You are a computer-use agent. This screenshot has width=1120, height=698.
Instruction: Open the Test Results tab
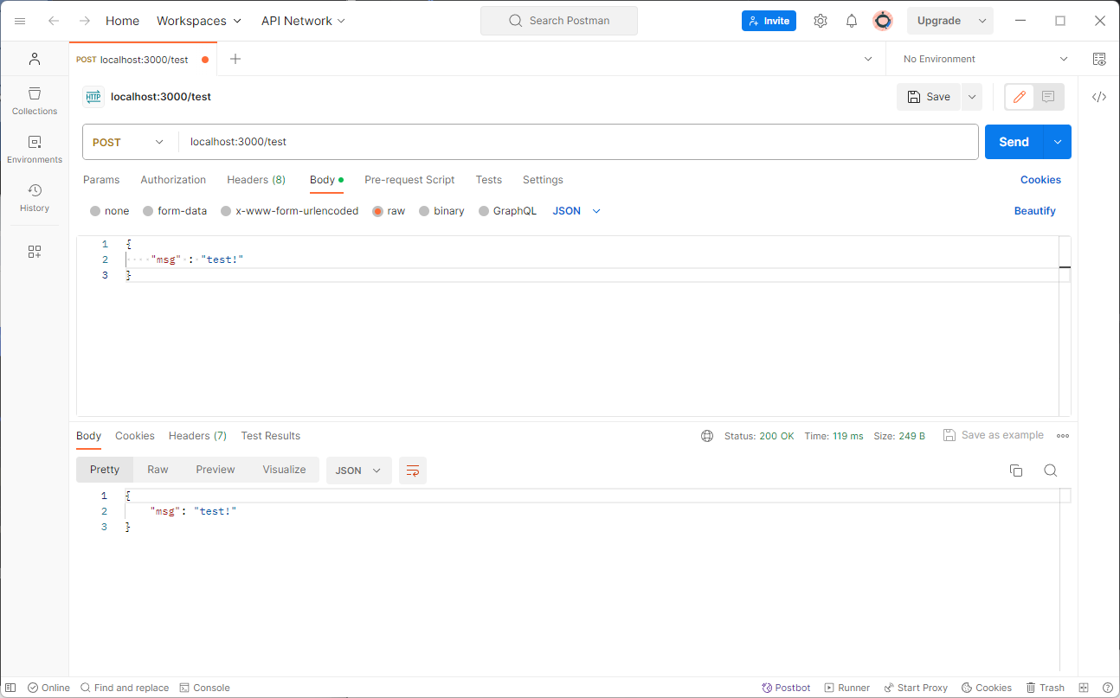[x=271, y=436]
